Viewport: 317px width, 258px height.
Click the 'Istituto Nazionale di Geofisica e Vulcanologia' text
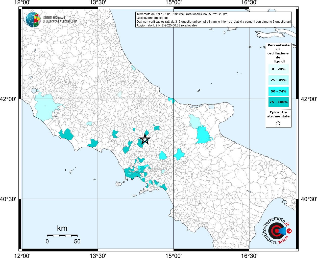[x=60, y=20]
